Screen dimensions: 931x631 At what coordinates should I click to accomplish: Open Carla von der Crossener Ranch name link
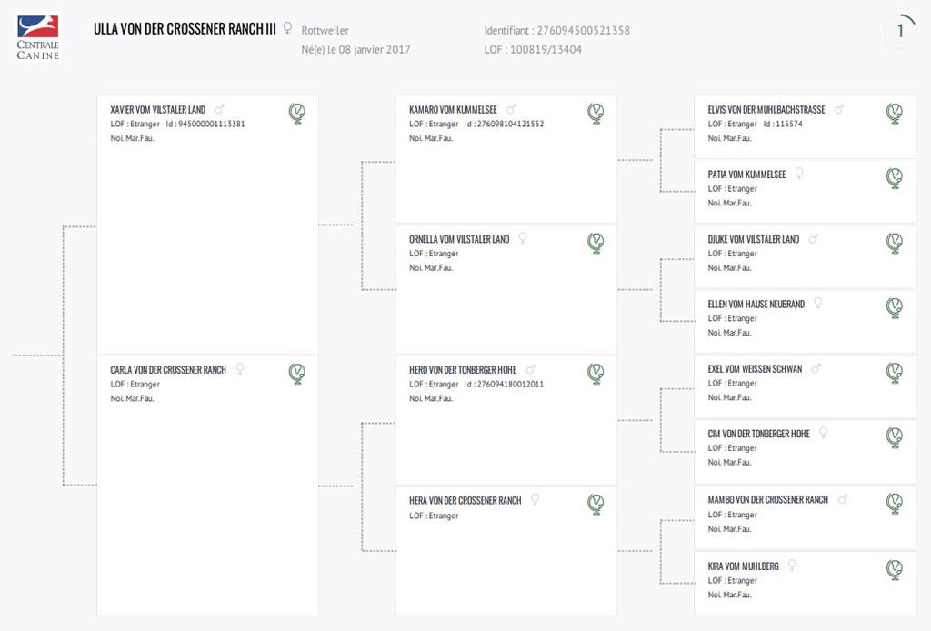168,370
